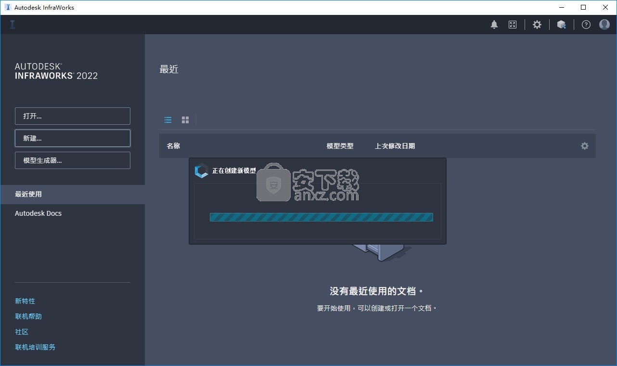Click the 没有最近使用的文档 message
This screenshot has height=366, width=617.
pyautogui.click(x=377, y=291)
